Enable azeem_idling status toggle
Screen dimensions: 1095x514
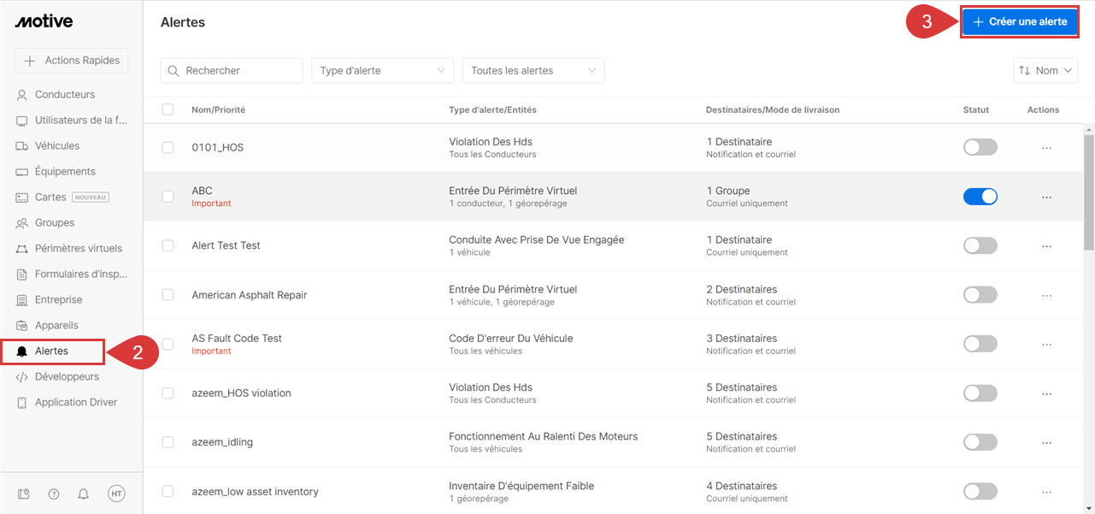(980, 442)
